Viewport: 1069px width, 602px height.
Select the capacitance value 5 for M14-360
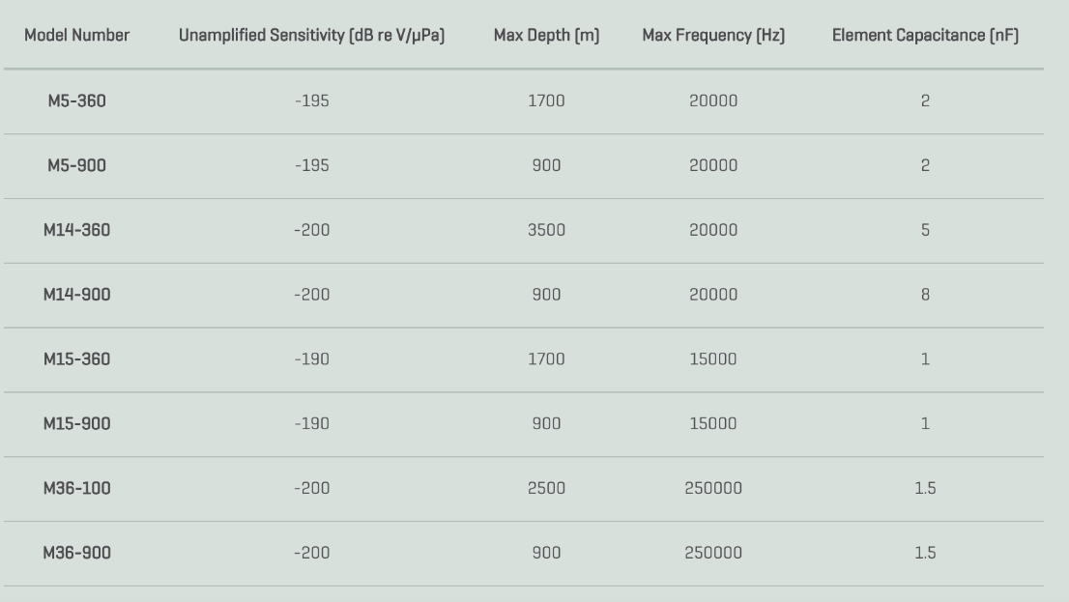tap(925, 230)
